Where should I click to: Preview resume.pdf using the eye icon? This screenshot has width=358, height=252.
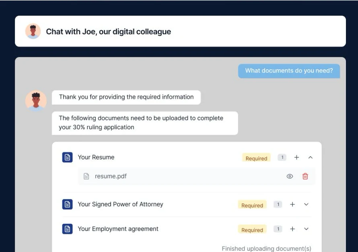click(290, 176)
